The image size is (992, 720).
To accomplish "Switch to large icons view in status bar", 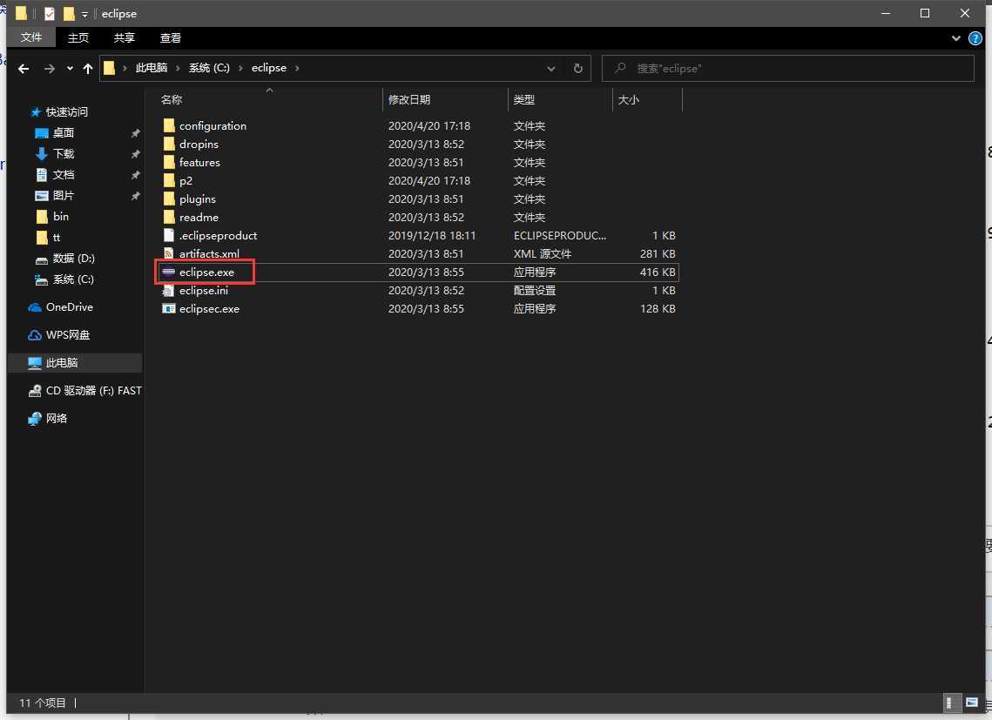I will point(972,703).
